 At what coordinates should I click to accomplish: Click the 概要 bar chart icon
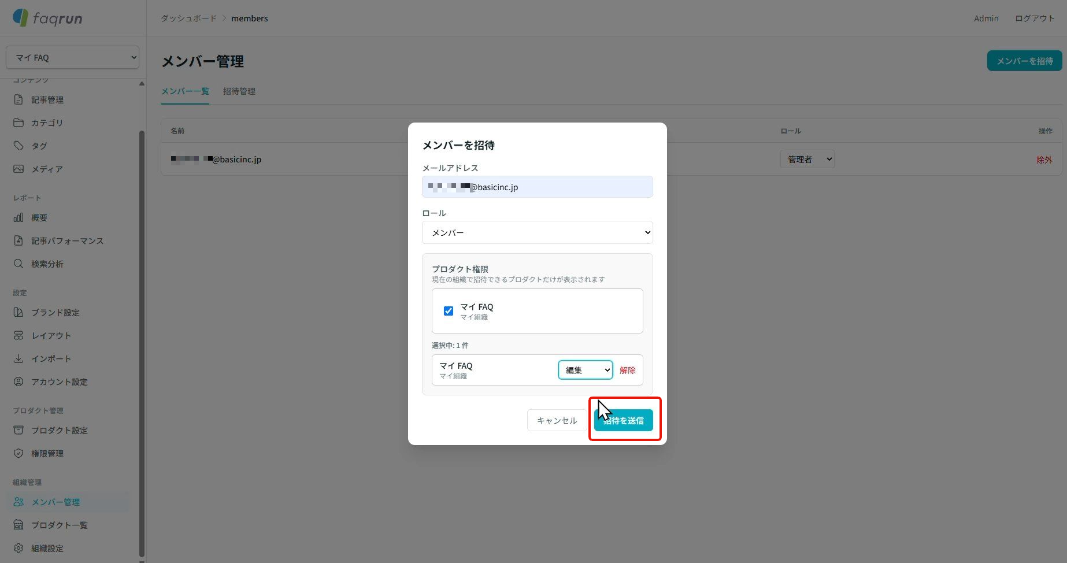(18, 217)
